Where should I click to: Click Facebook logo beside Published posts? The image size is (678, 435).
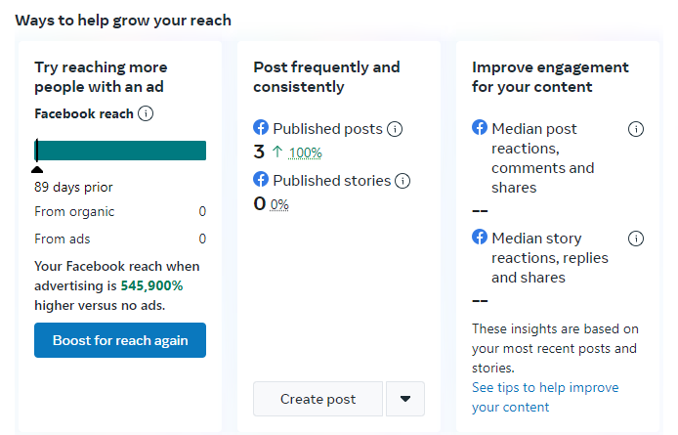click(x=261, y=128)
